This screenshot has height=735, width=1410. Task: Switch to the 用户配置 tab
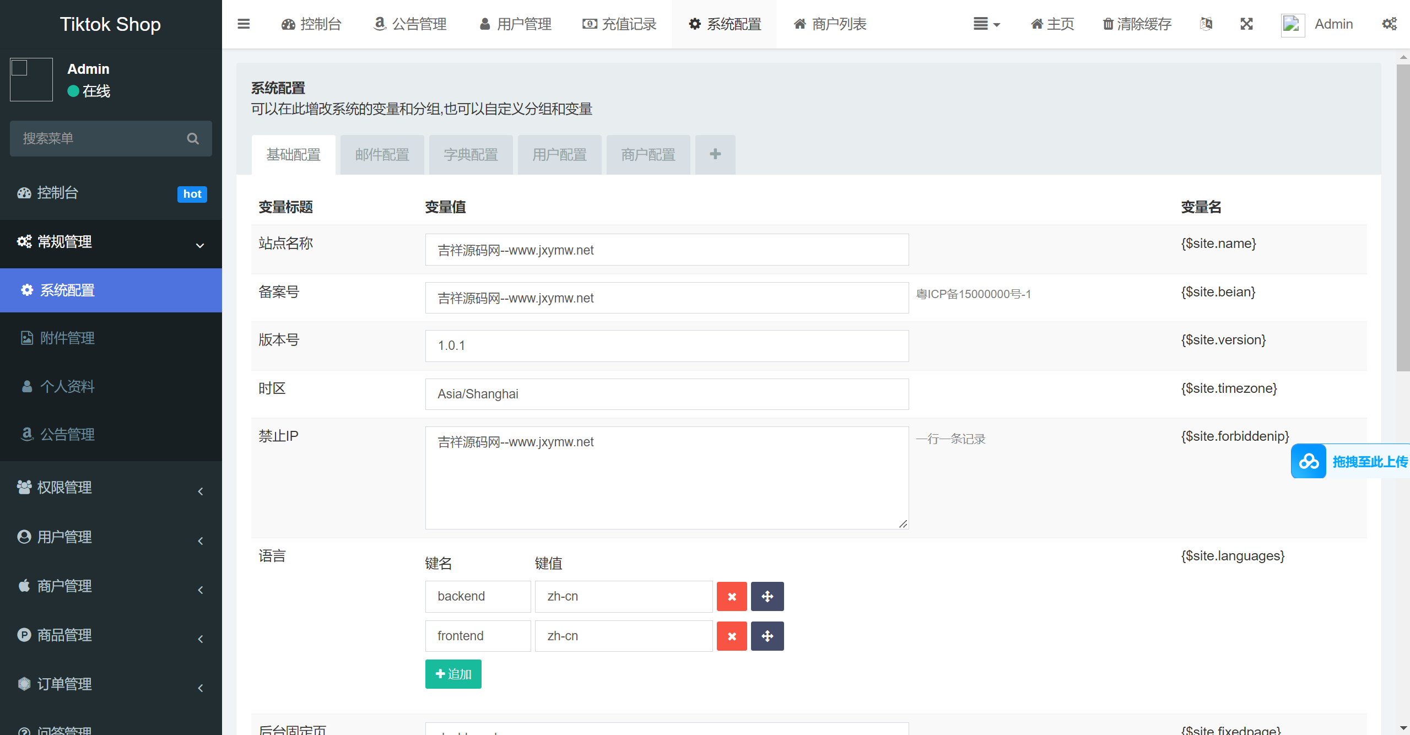[x=559, y=155]
